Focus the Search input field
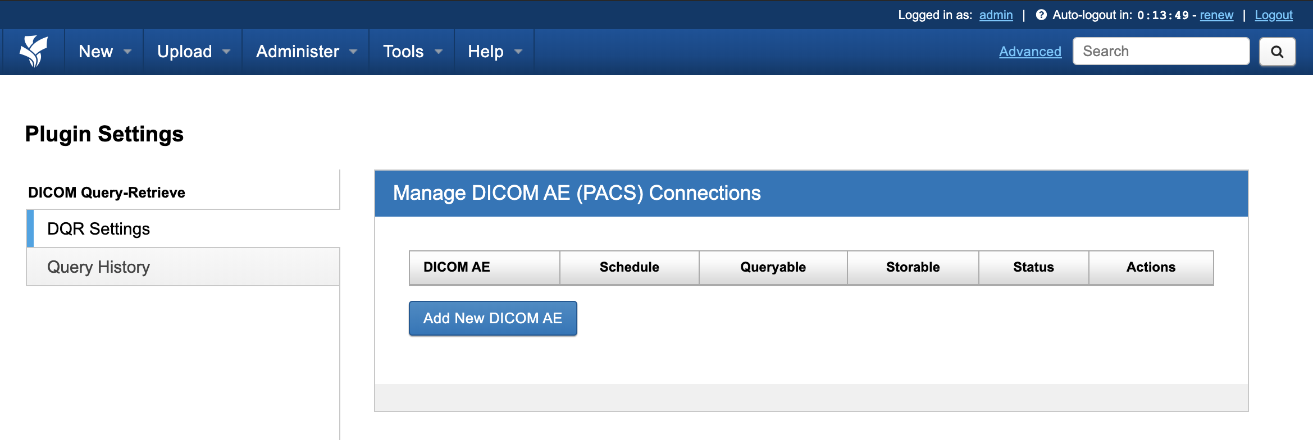Screen dimensions: 1313x440 pos(1161,52)
